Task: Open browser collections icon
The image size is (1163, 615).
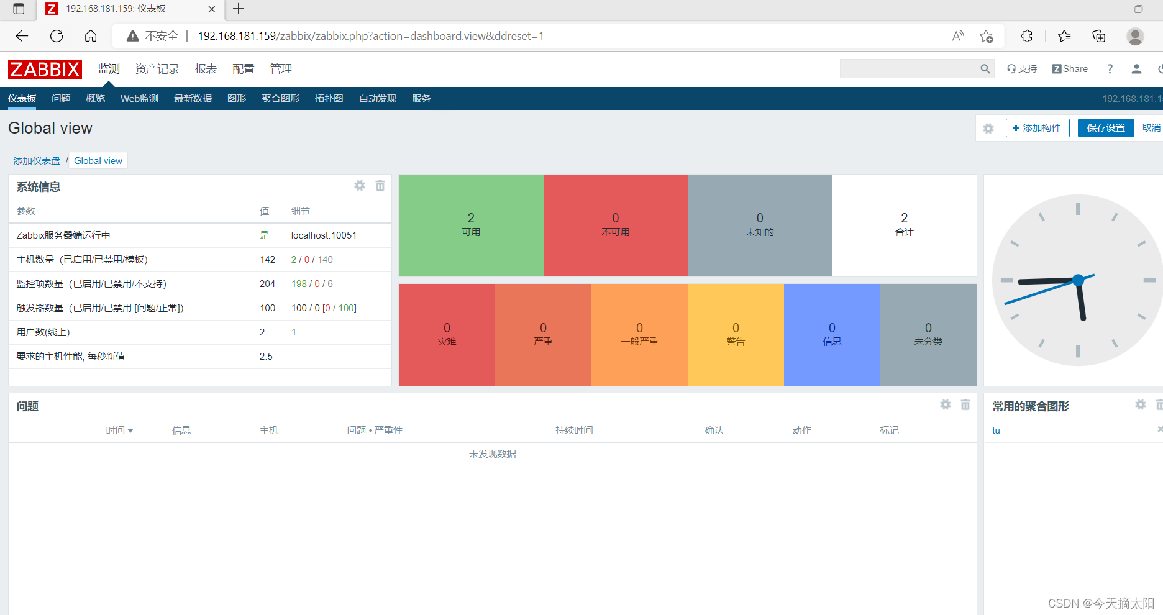Action: [1099, 36]
